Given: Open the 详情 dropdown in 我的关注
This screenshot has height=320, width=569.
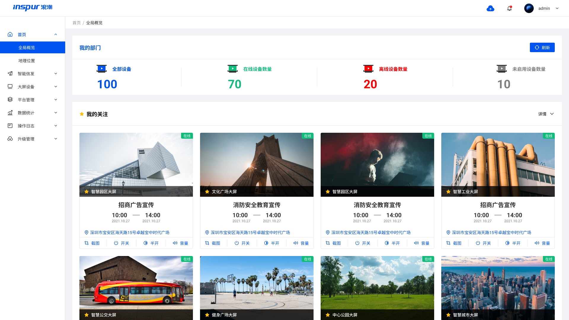Looking at the screenshot, I should pyautogui.click(x=546, y=114).
